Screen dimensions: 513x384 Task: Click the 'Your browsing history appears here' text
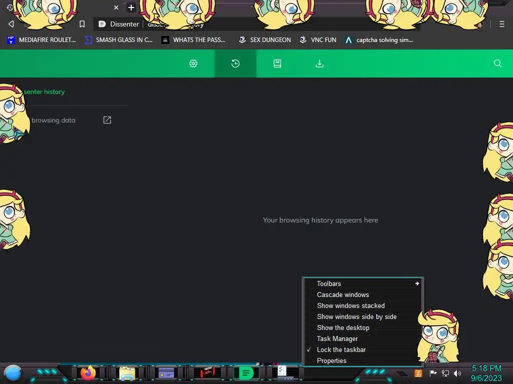tap(320, 220)
